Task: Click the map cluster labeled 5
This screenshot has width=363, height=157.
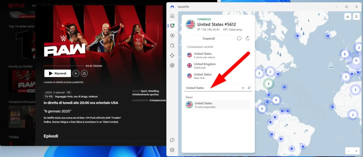Action: 269,84
